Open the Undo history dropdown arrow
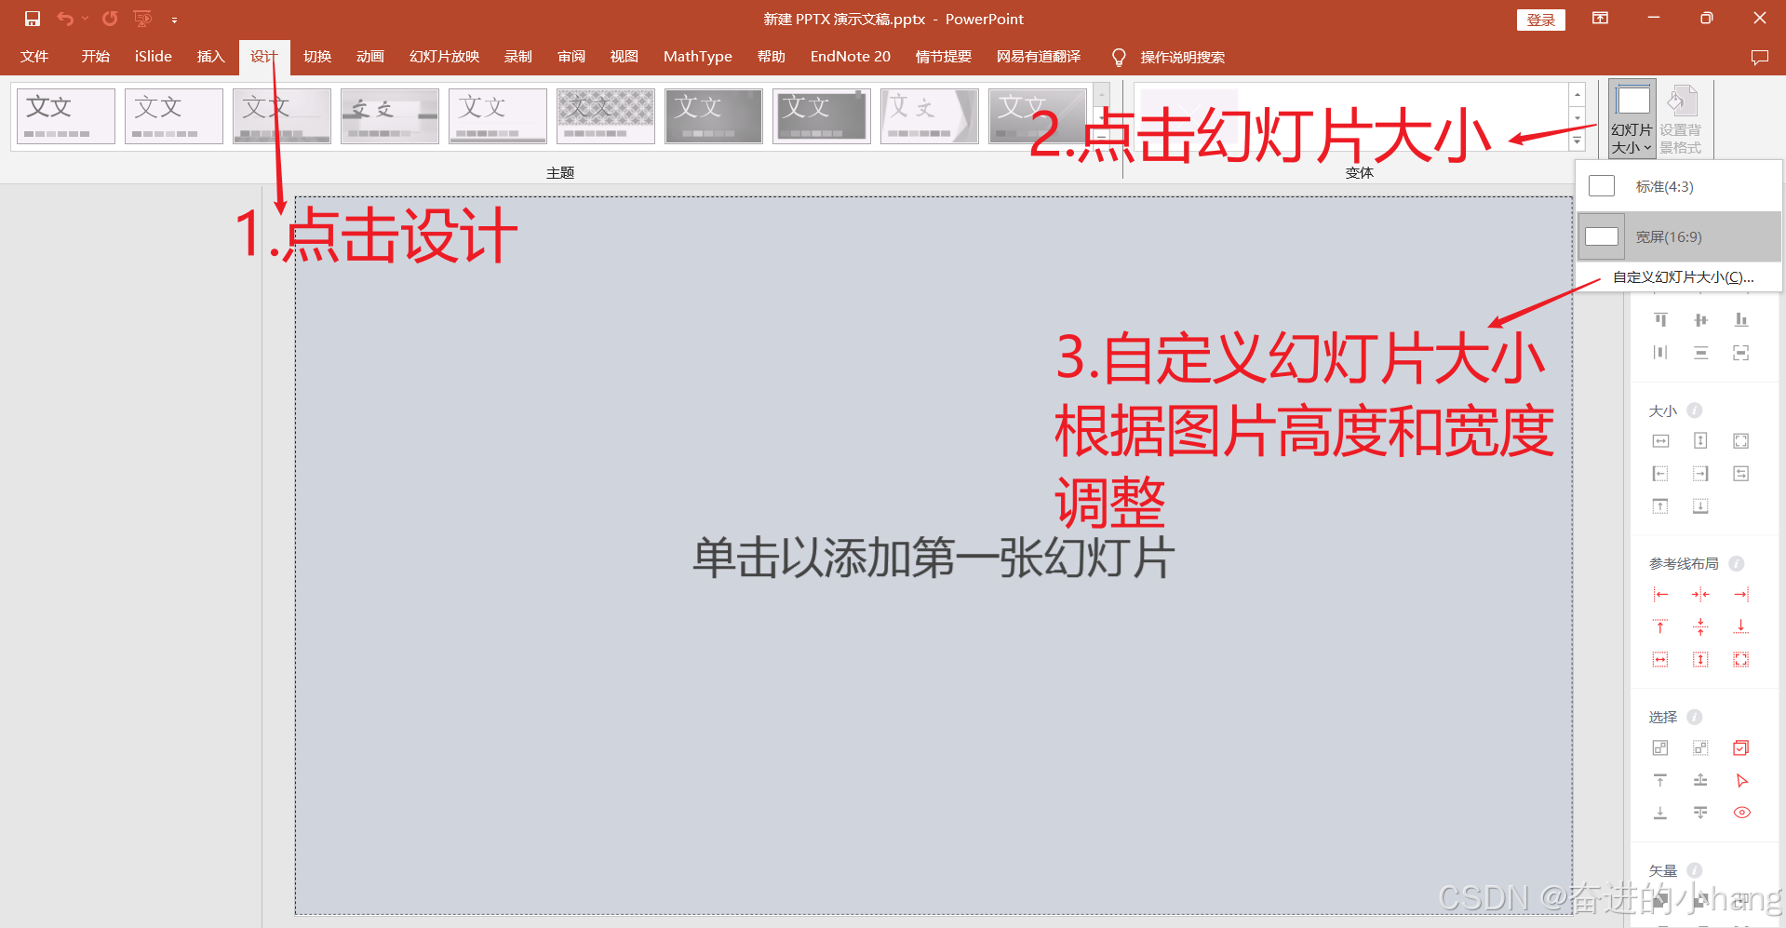The width and height of the screenshot is (1786, 928). pos(85,19)
